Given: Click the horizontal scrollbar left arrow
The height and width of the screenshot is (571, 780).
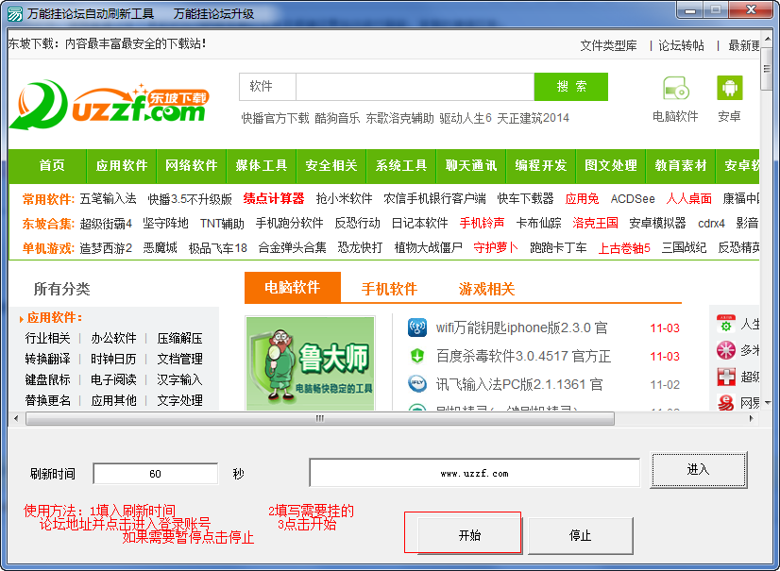Looking at the screenshot, I should tap(16, 419).
